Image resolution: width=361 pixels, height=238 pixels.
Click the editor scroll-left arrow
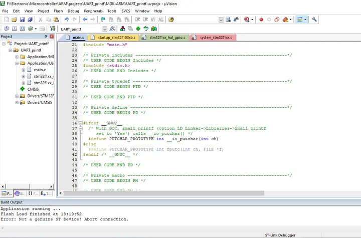coord(61,193)
